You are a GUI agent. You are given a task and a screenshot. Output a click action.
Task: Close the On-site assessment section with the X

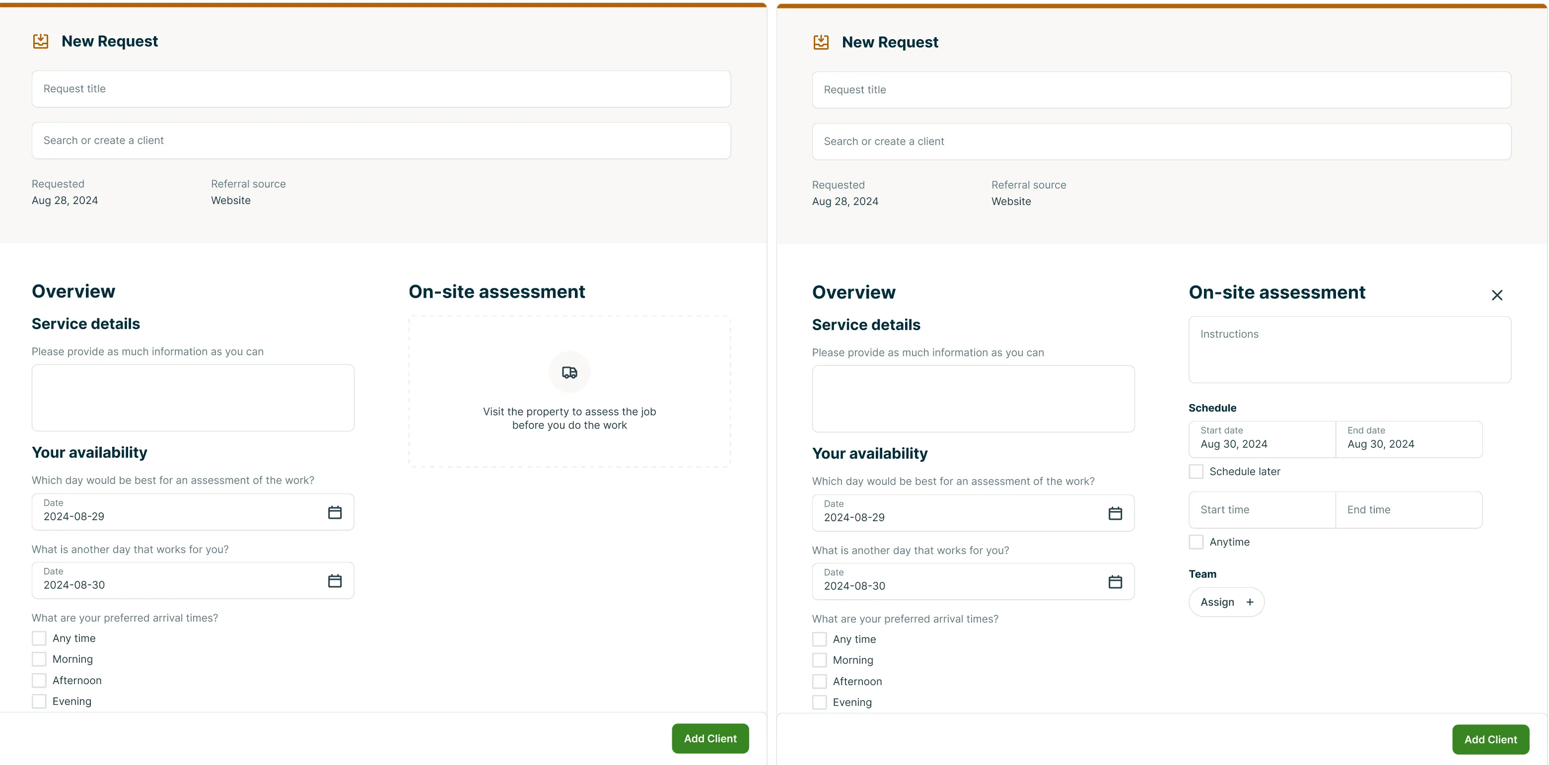point(1497,295)
